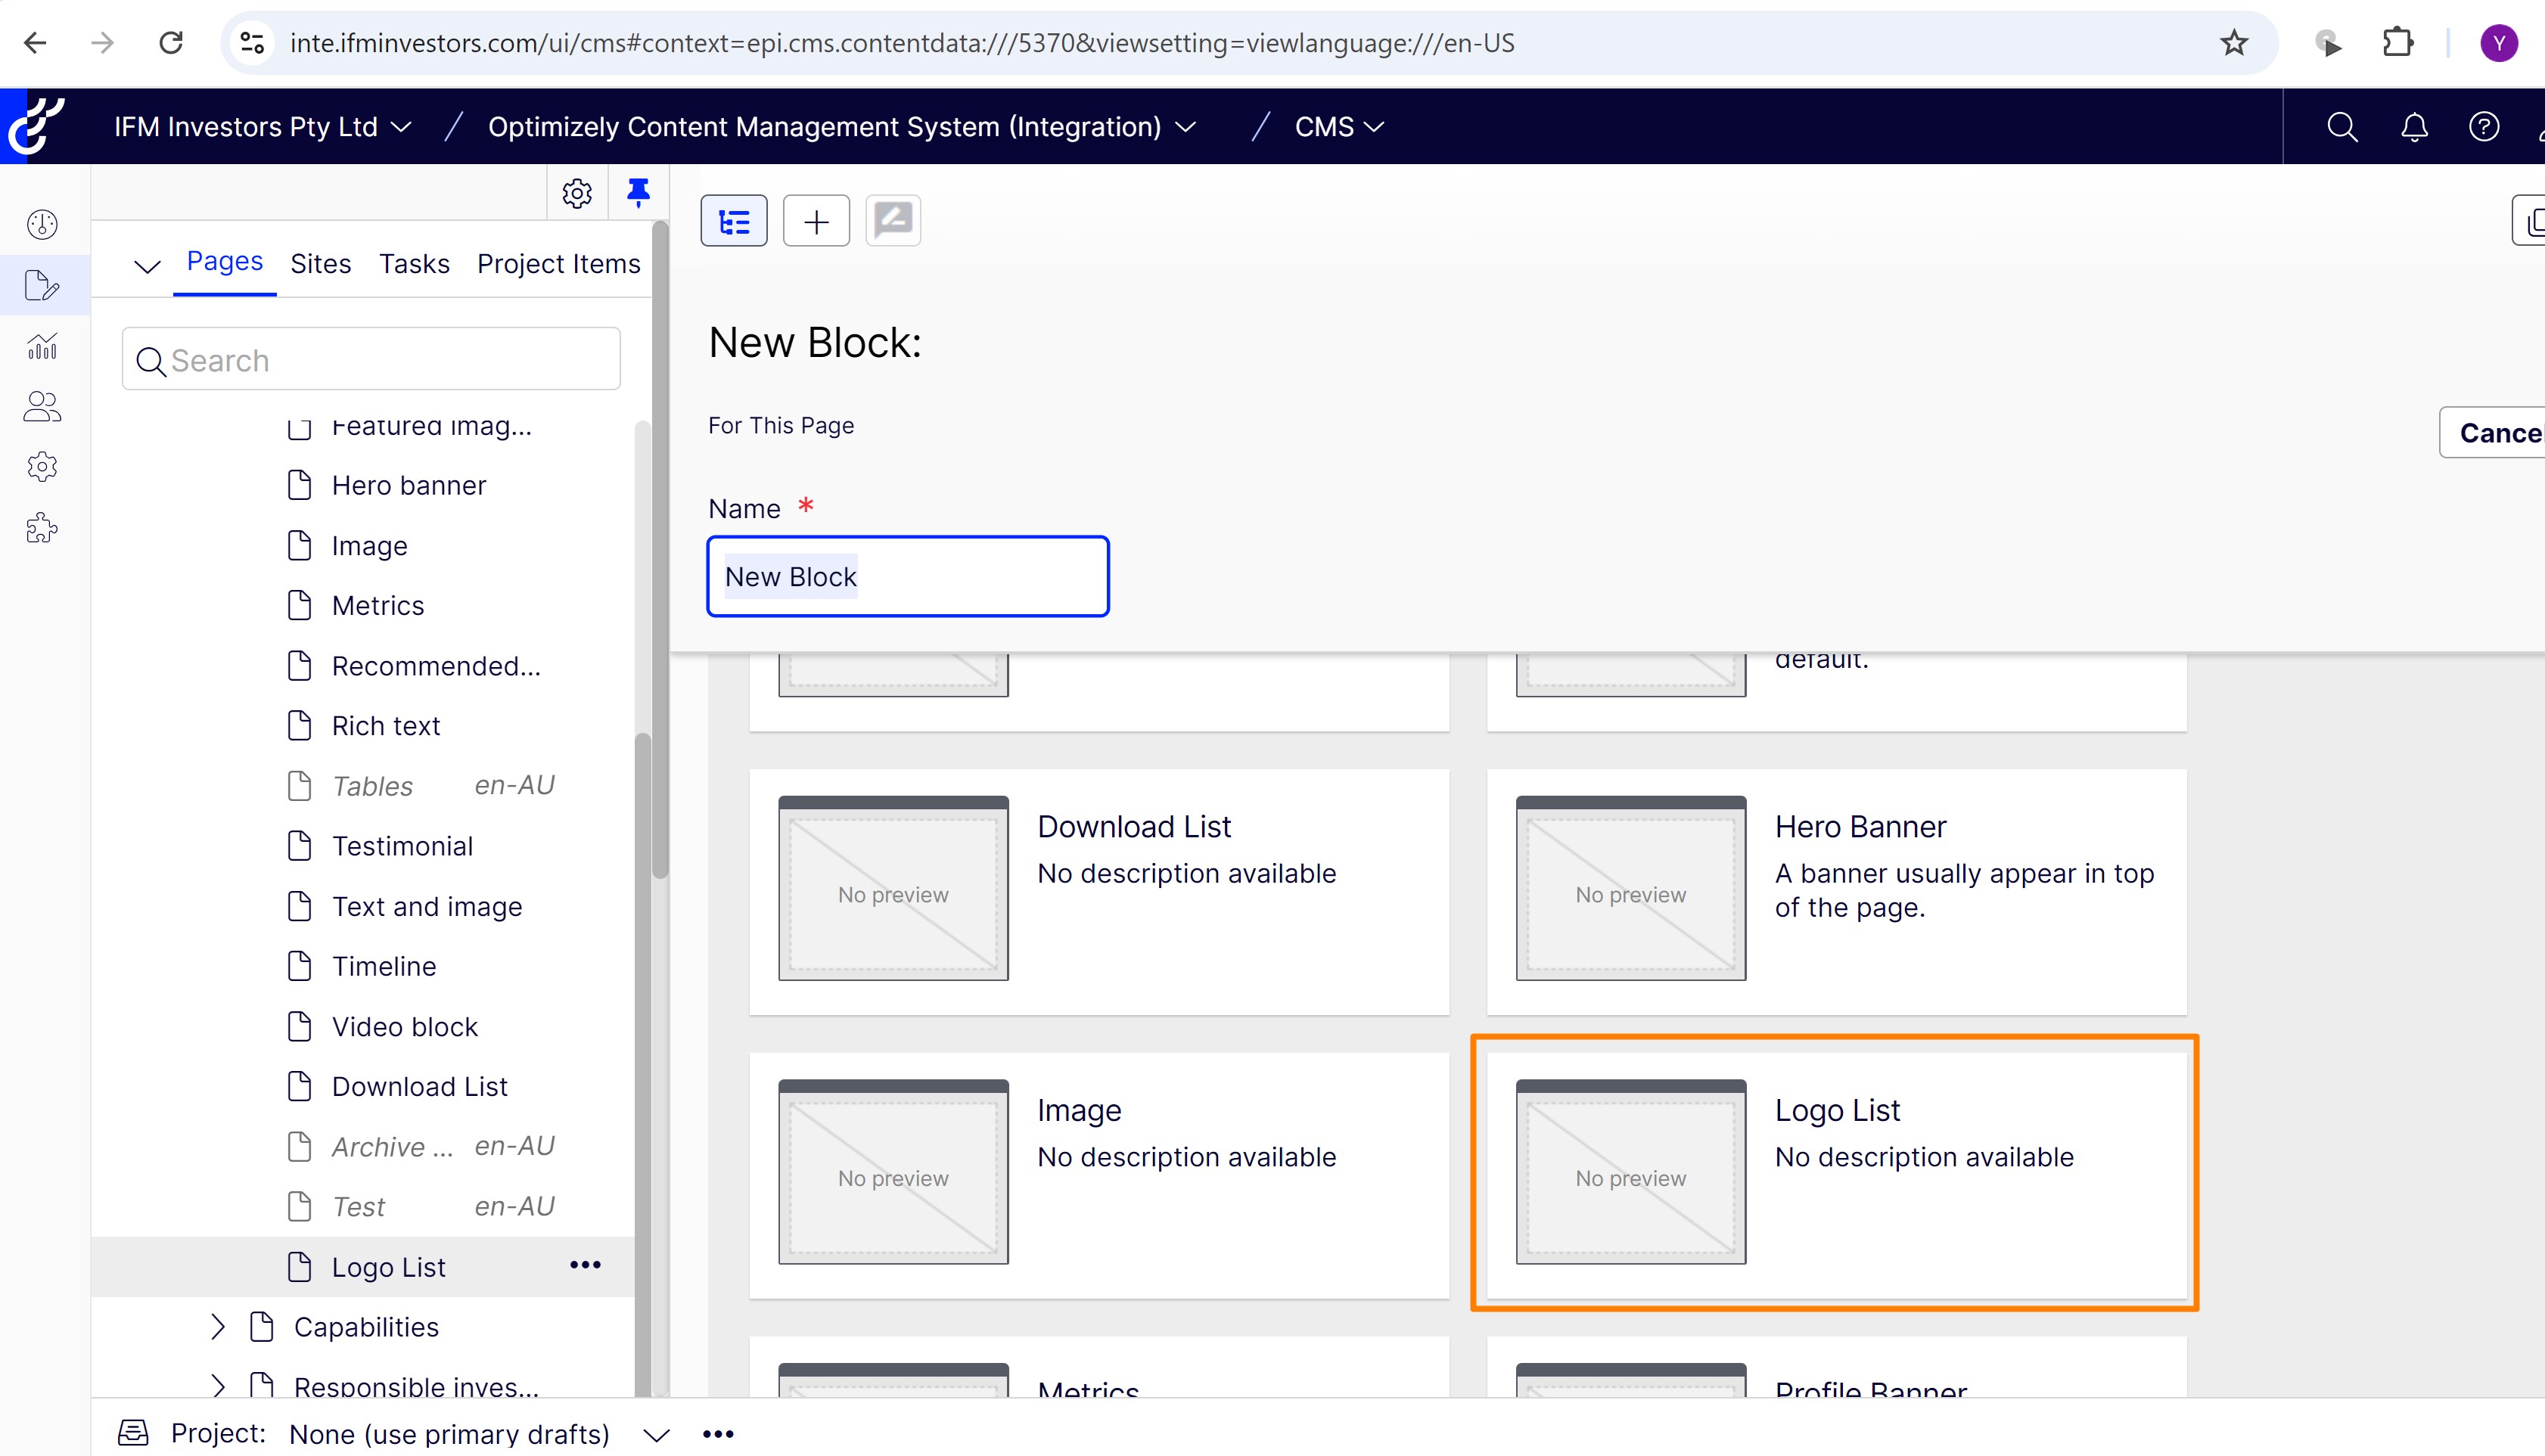2545x1456 pixels.
Task: Toggle the navigation tree structure button
Action: pos(734,221)
